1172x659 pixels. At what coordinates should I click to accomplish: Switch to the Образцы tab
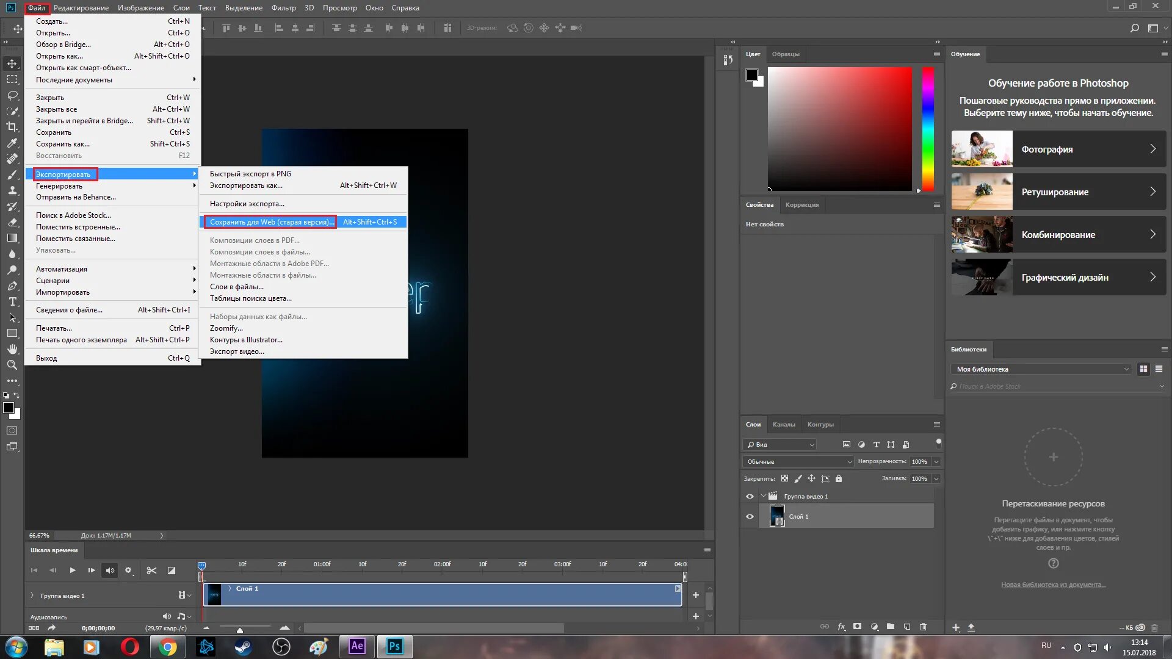click(786, 54)
